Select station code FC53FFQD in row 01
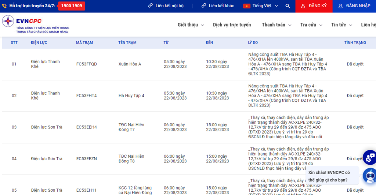Viewport: 376px width, 195px height. 87,64
